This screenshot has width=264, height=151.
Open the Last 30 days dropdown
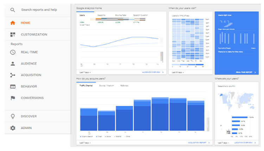pyautogui.click(x=178, y=72)
